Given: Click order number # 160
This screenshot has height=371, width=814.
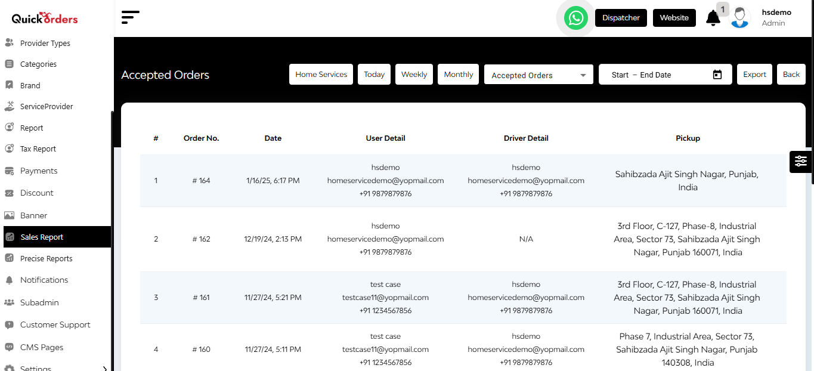Looking at the screenshot, I should [x=202, y=349].
